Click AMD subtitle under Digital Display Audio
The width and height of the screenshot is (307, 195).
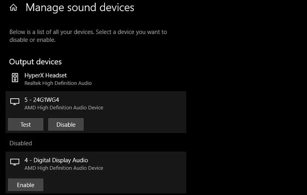pyautogui.click(x=63, y=168)
